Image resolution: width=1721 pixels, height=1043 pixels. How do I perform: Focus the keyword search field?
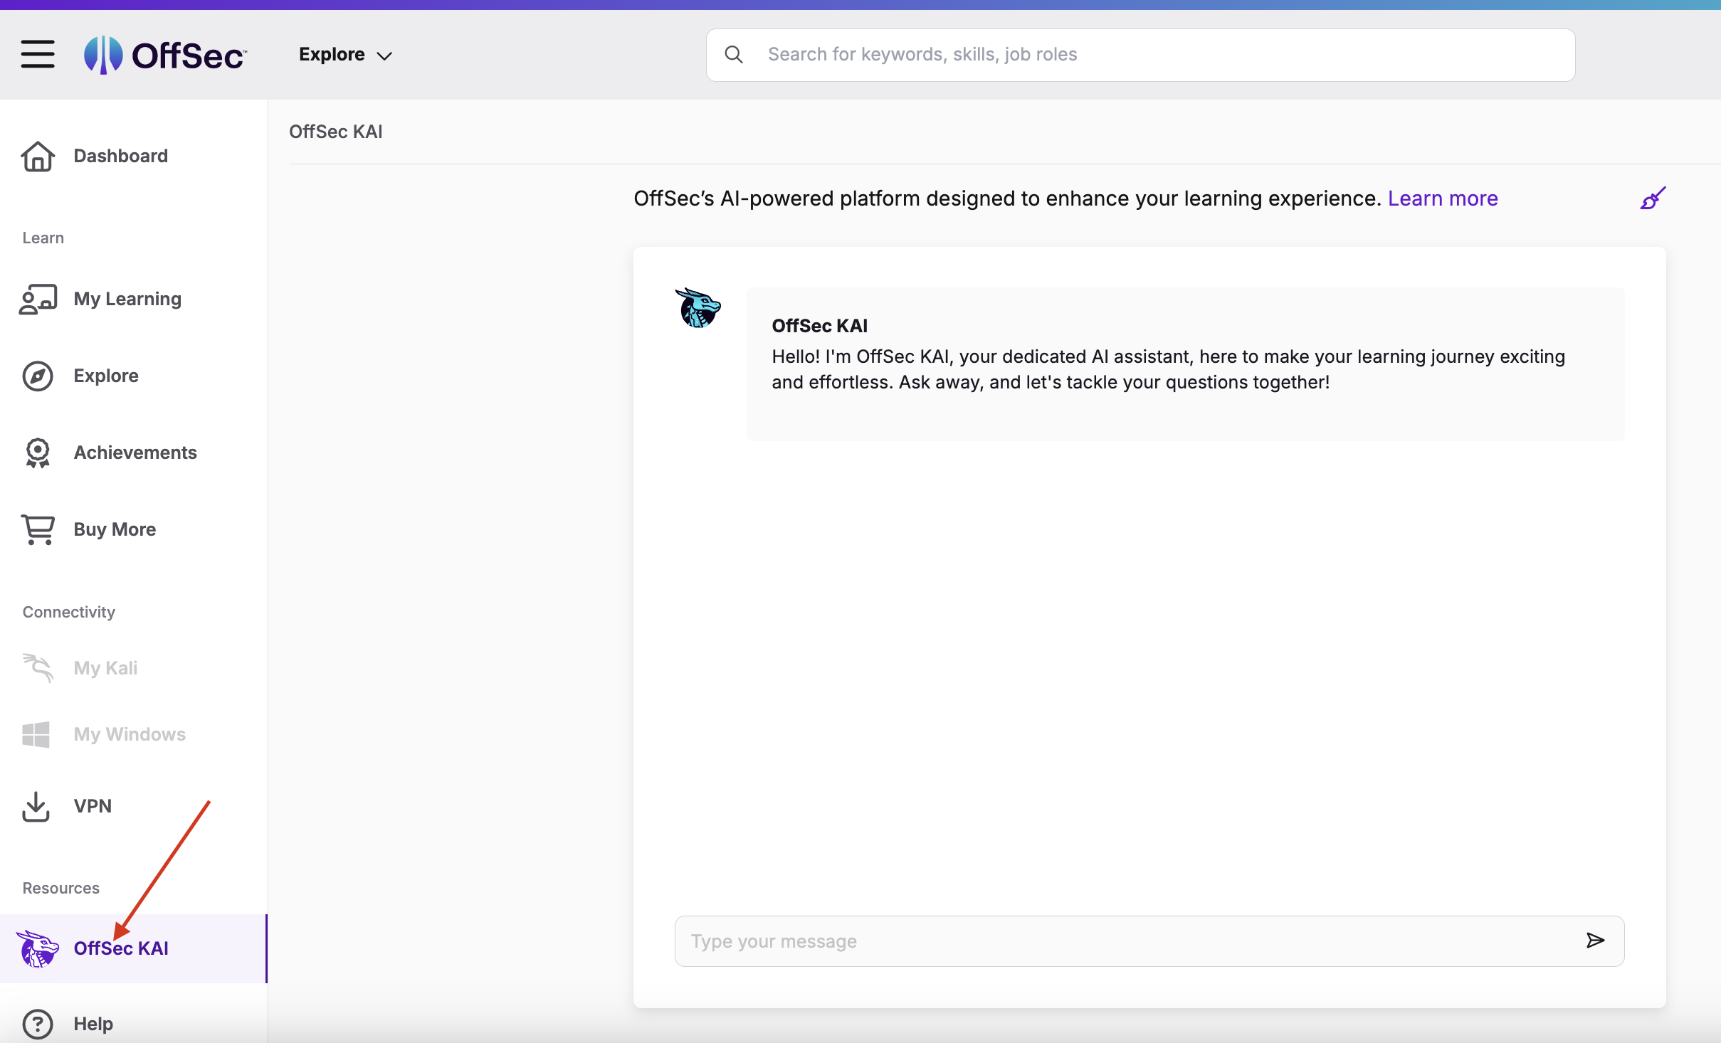click(x=1140, y=55)
